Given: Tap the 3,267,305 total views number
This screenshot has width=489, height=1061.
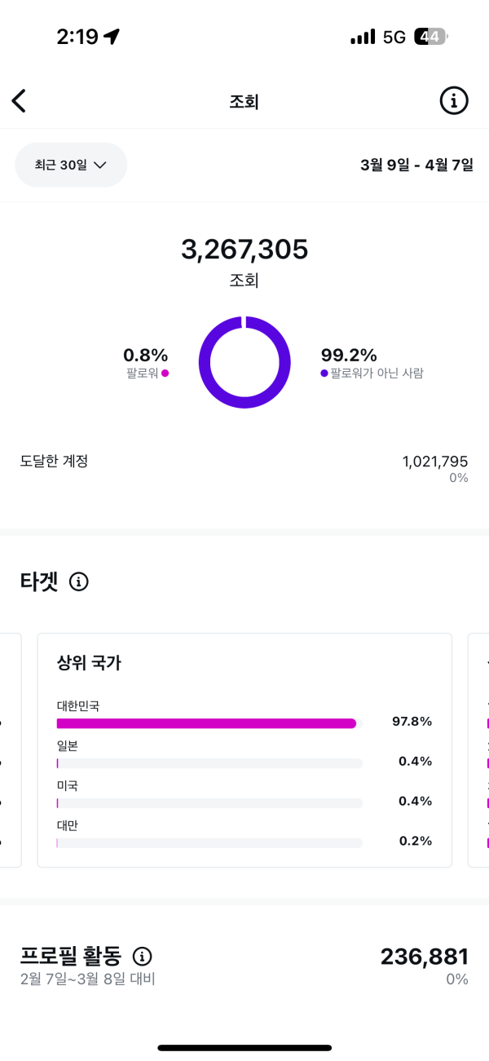Looking at the screenshot, I should 244,250.
